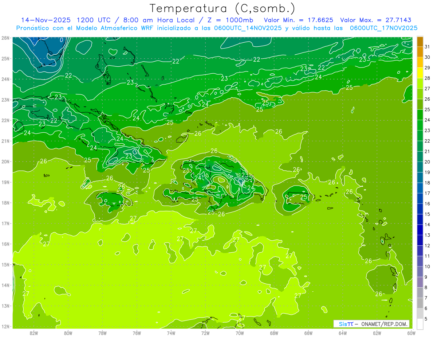Click the '24N' latitude axis label

[x=6, y=79]
